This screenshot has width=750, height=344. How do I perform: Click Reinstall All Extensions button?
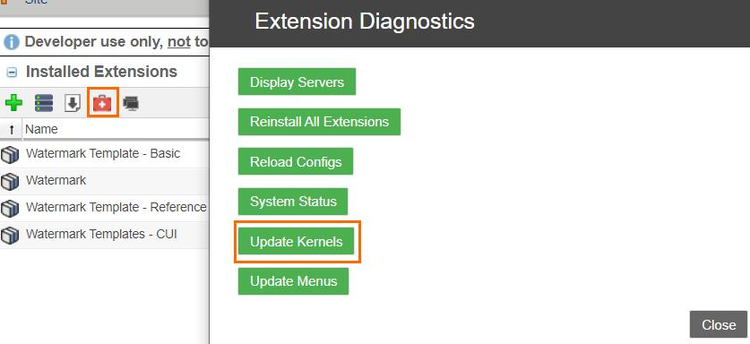click(x=319, y=122)
